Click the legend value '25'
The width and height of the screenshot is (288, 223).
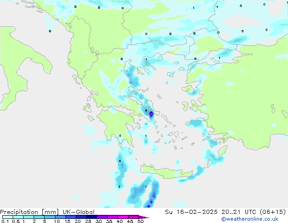coord(88,221)
